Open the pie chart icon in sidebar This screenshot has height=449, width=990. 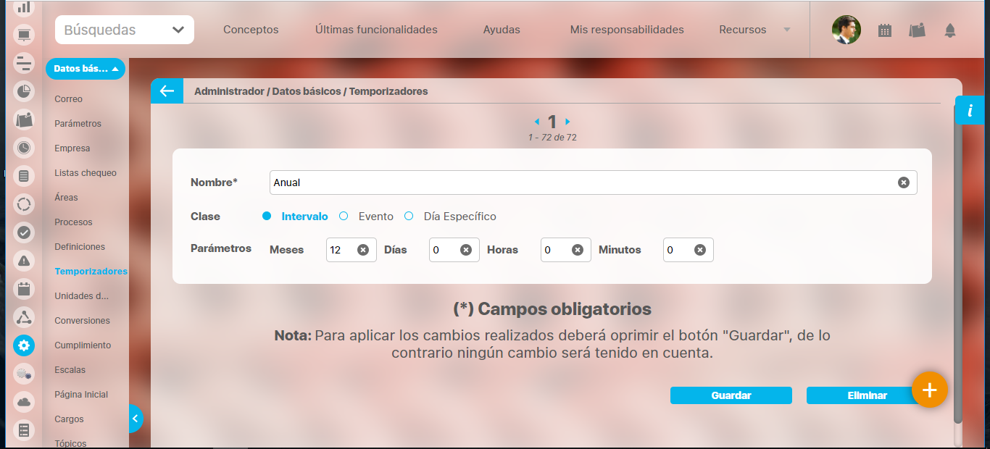pyautogui.click(x=24, y=91)
